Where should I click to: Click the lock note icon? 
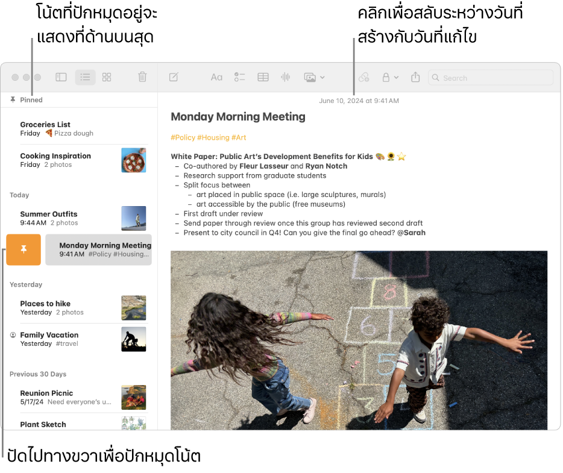(x=386, y=77)
